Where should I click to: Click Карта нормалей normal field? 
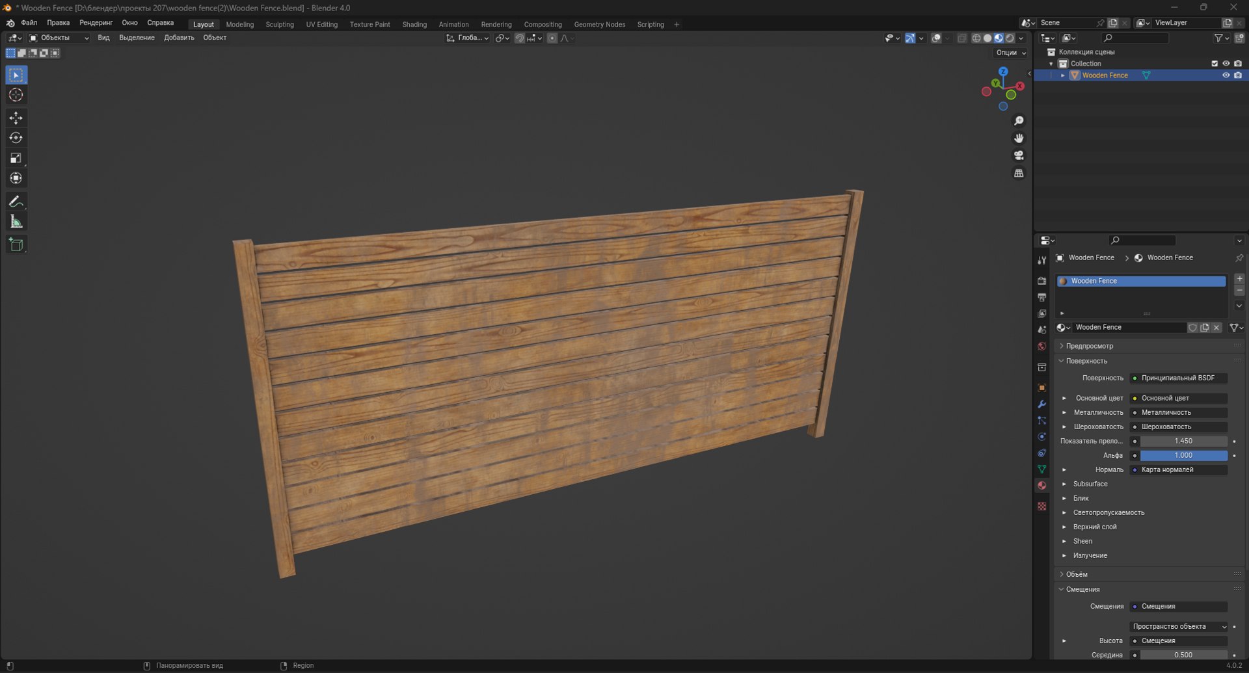pyautogui.click(x=1178, y=469)
